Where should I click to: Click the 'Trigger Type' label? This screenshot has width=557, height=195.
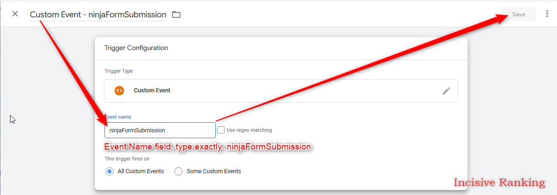coord(119,71)
